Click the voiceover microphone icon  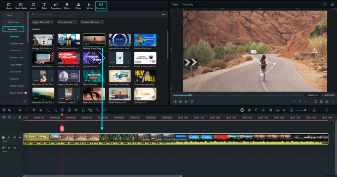coord(263,110)
